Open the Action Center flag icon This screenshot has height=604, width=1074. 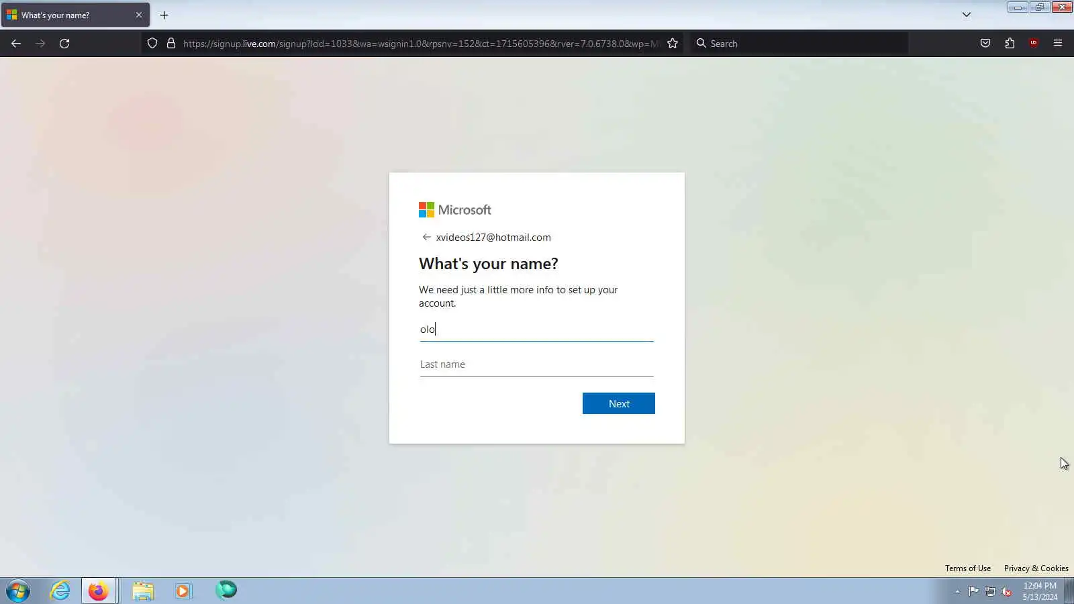[x=973, y=591]
